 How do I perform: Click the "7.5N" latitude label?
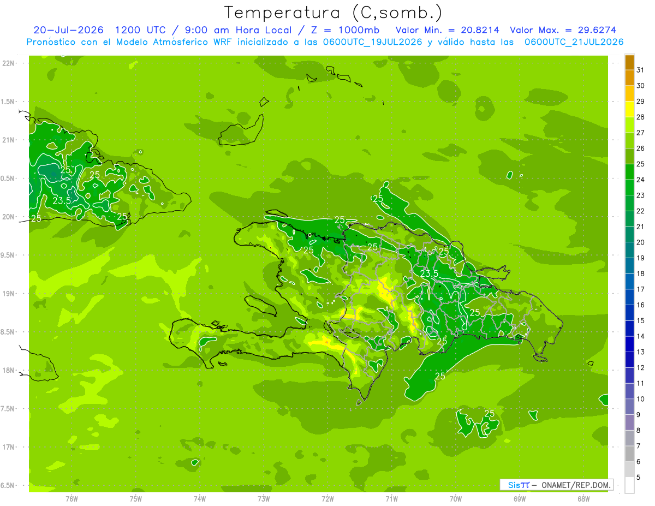pyautogui.click(x=8, y=409)
